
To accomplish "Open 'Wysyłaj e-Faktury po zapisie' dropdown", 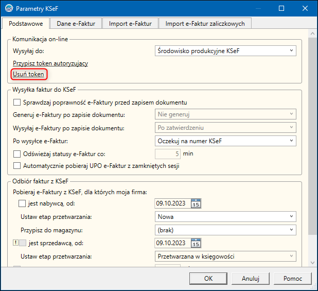I will click(225, 128).
